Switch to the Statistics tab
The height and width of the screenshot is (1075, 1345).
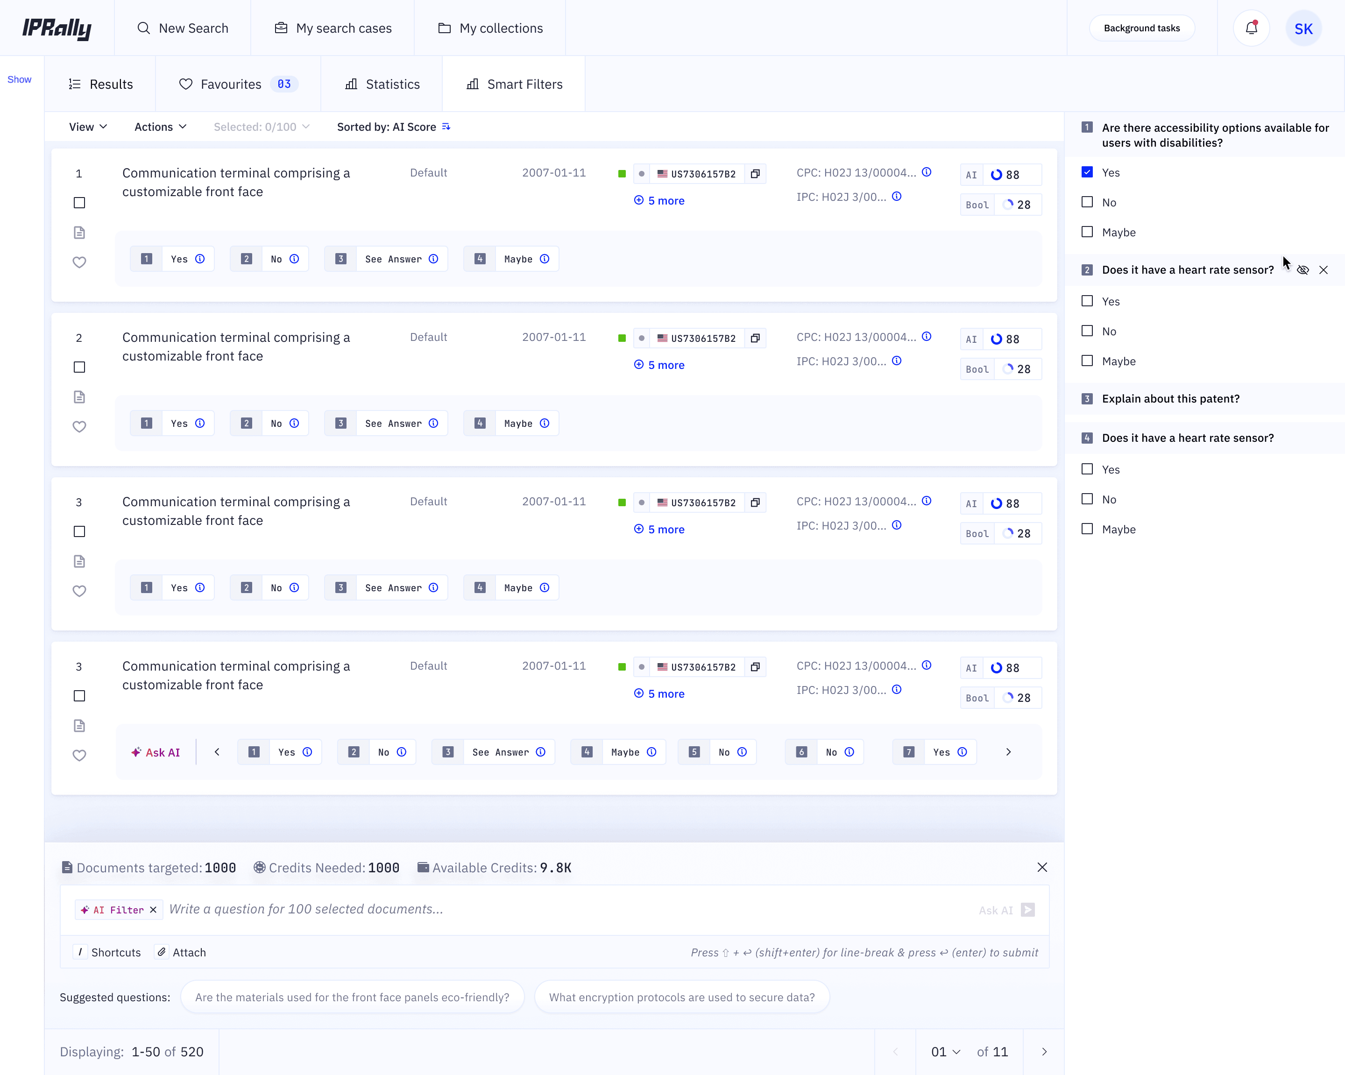tap(382, 84)
